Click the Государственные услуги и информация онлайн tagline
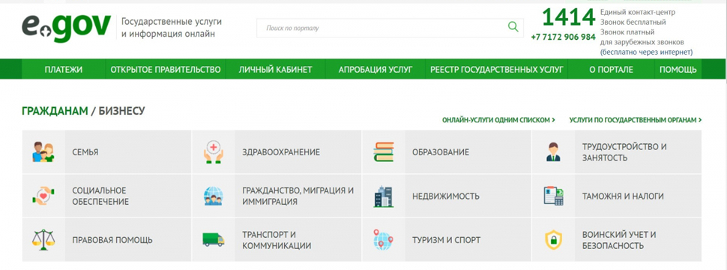 pyautogui.click(x=172, y=28)
